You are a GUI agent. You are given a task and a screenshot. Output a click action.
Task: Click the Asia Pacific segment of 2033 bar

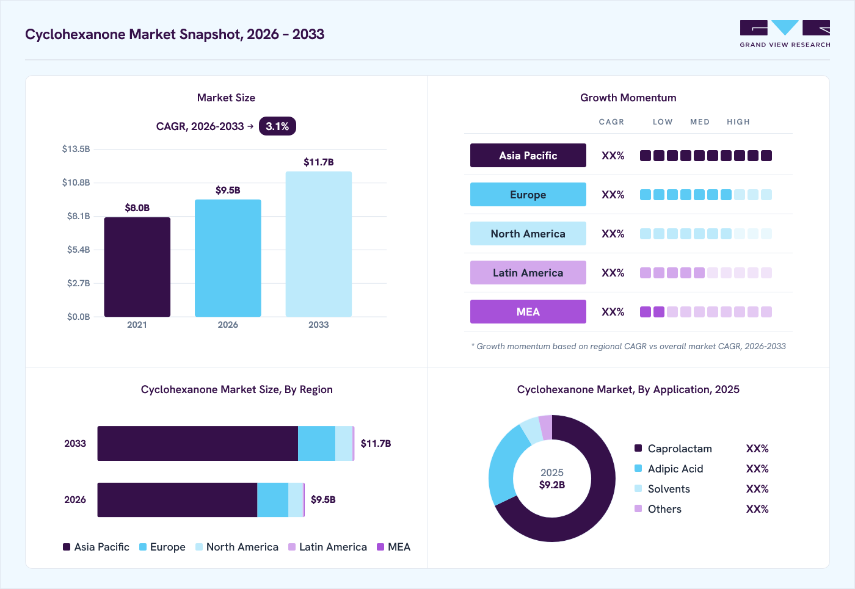198,444
